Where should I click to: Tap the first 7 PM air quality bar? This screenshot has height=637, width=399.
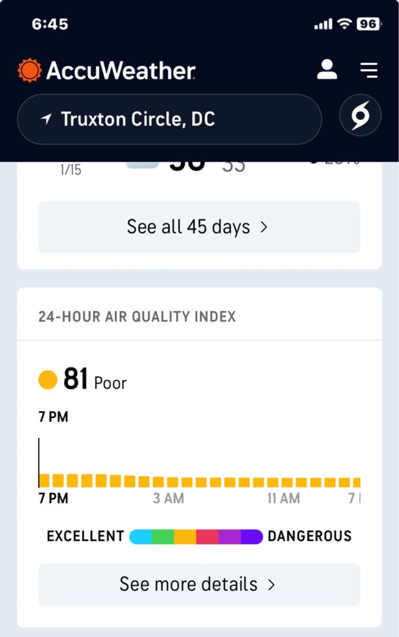(x=44, y=480)
